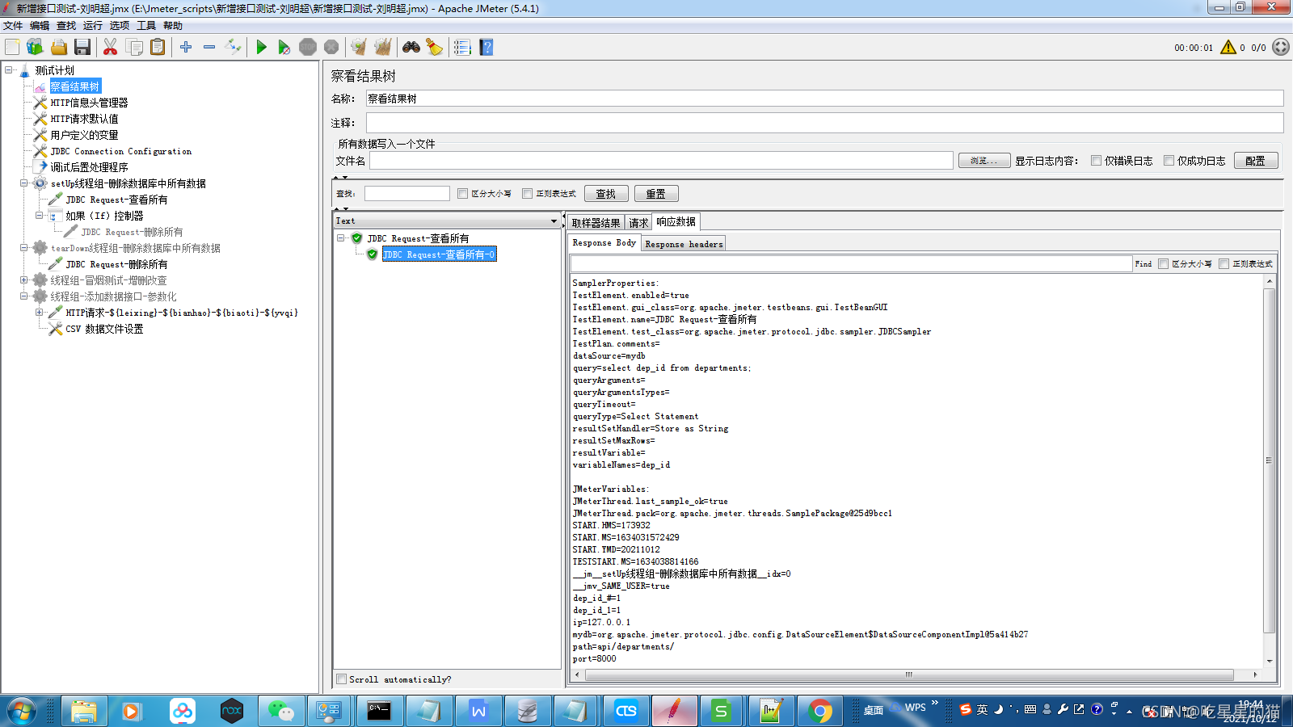Click the Cut scissors icon
Screen dimensions: 1293x727
(110, 47)
